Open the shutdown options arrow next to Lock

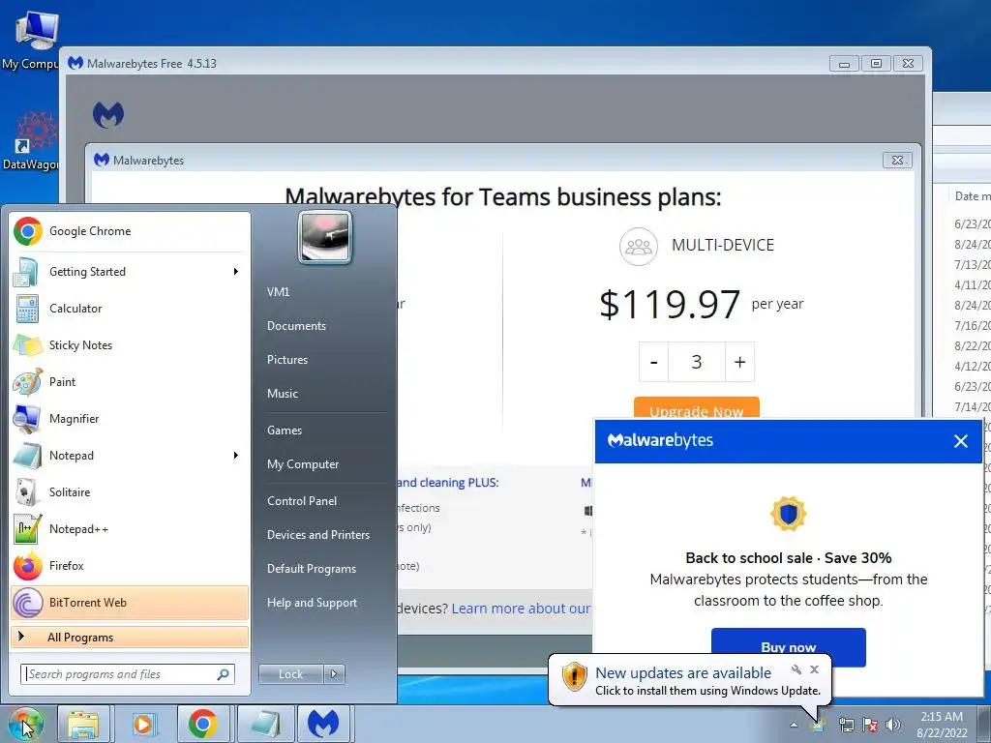pos(334,674)
